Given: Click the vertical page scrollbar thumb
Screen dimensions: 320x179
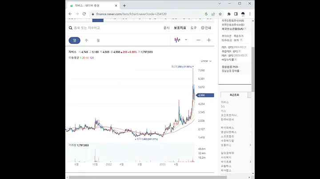Looking at the screenshot, I should (253, 69).
